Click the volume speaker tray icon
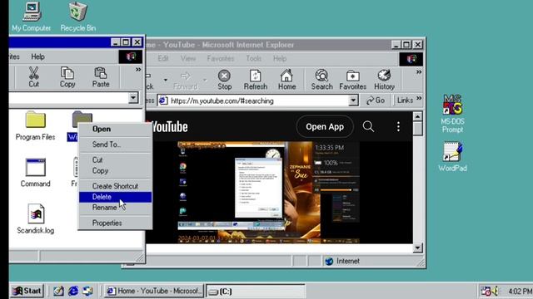This screenshot has width=533, height=299. 496,291
